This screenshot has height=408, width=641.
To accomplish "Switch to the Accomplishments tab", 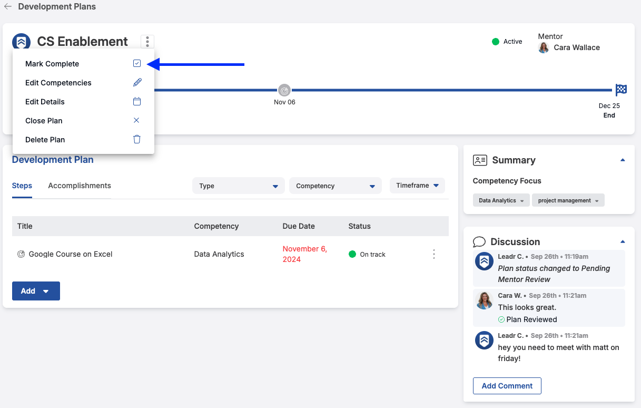I will coord(80,186).
